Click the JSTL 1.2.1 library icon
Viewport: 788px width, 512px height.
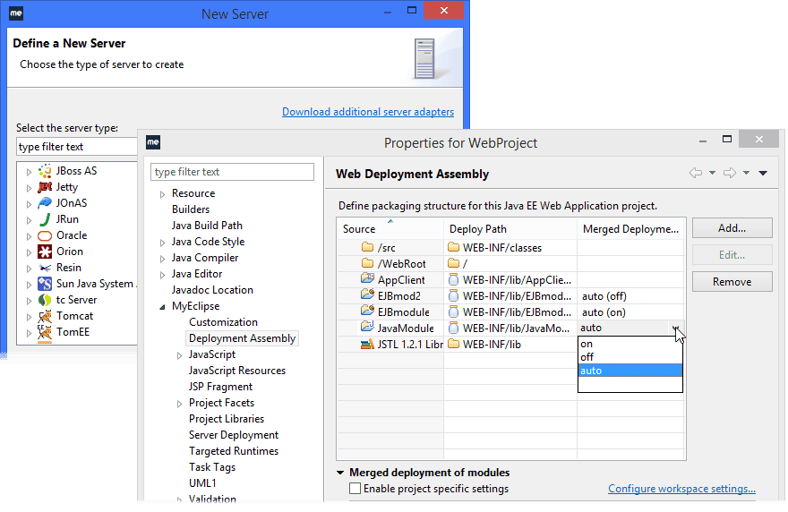pos(367,345)
